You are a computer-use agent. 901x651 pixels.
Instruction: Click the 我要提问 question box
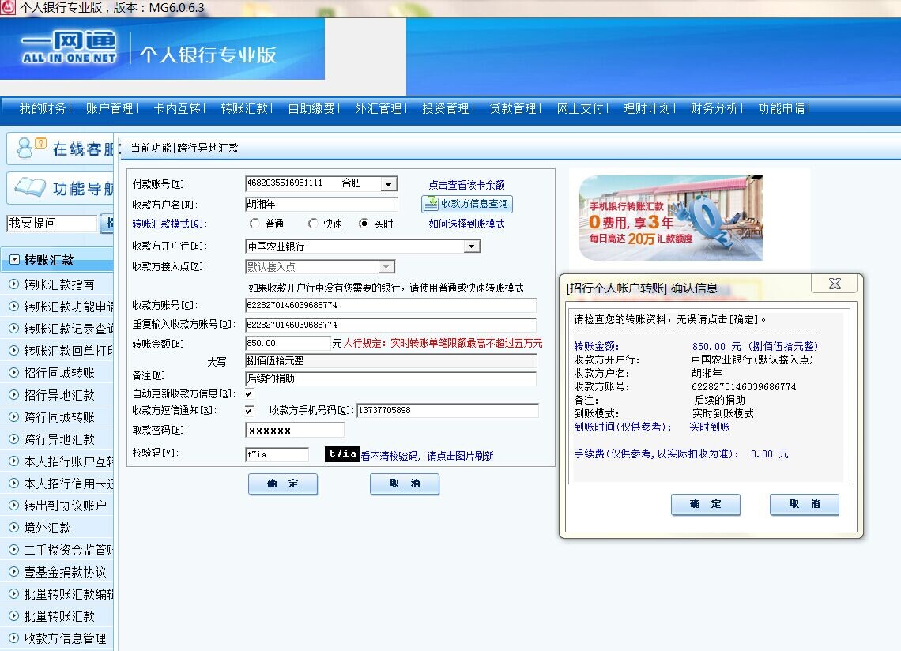pos(51,223)
